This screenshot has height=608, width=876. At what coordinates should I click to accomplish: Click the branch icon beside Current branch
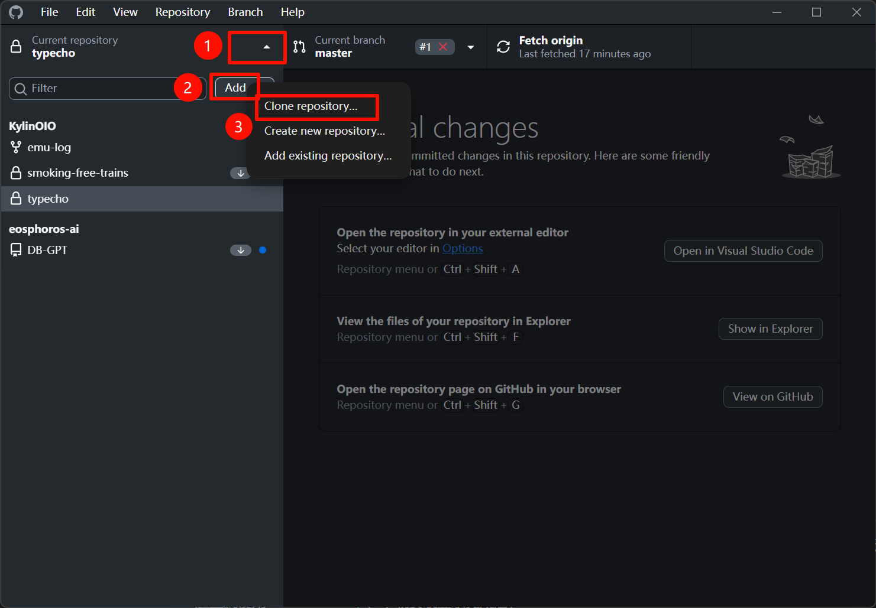pyautogui.click(x=299, y=47)
